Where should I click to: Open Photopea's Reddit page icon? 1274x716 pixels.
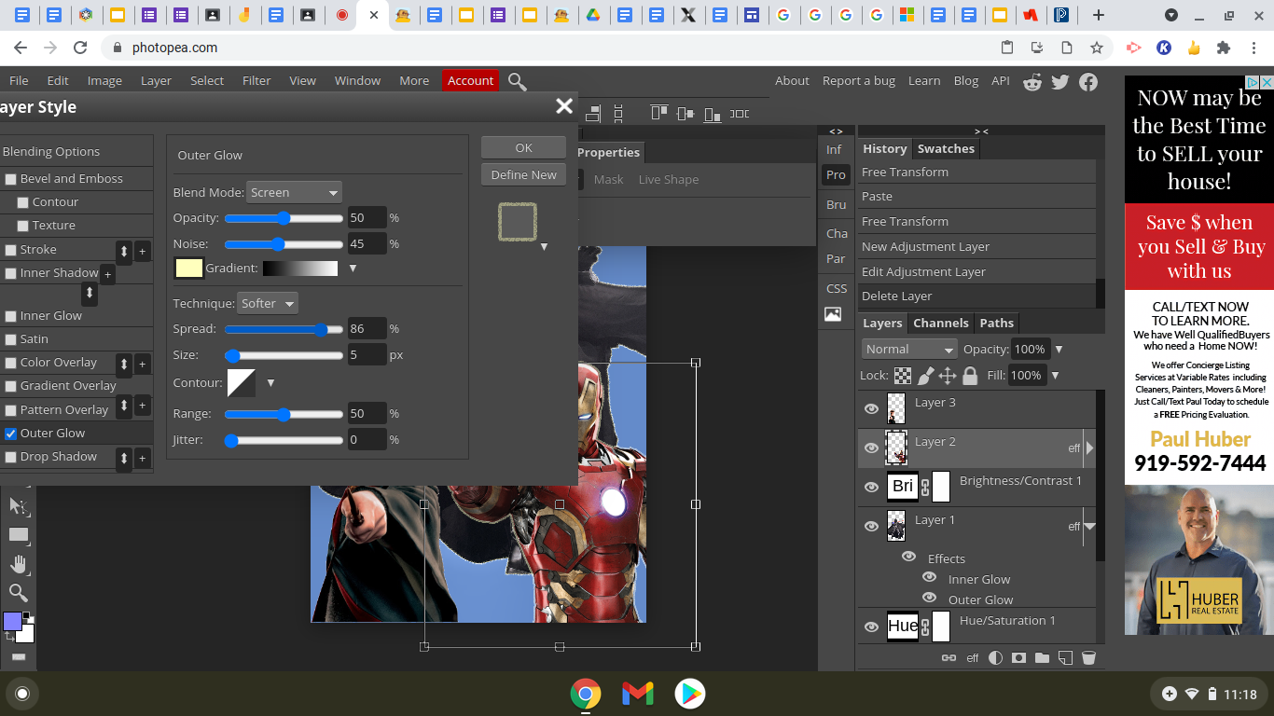tap(1032, 82)
